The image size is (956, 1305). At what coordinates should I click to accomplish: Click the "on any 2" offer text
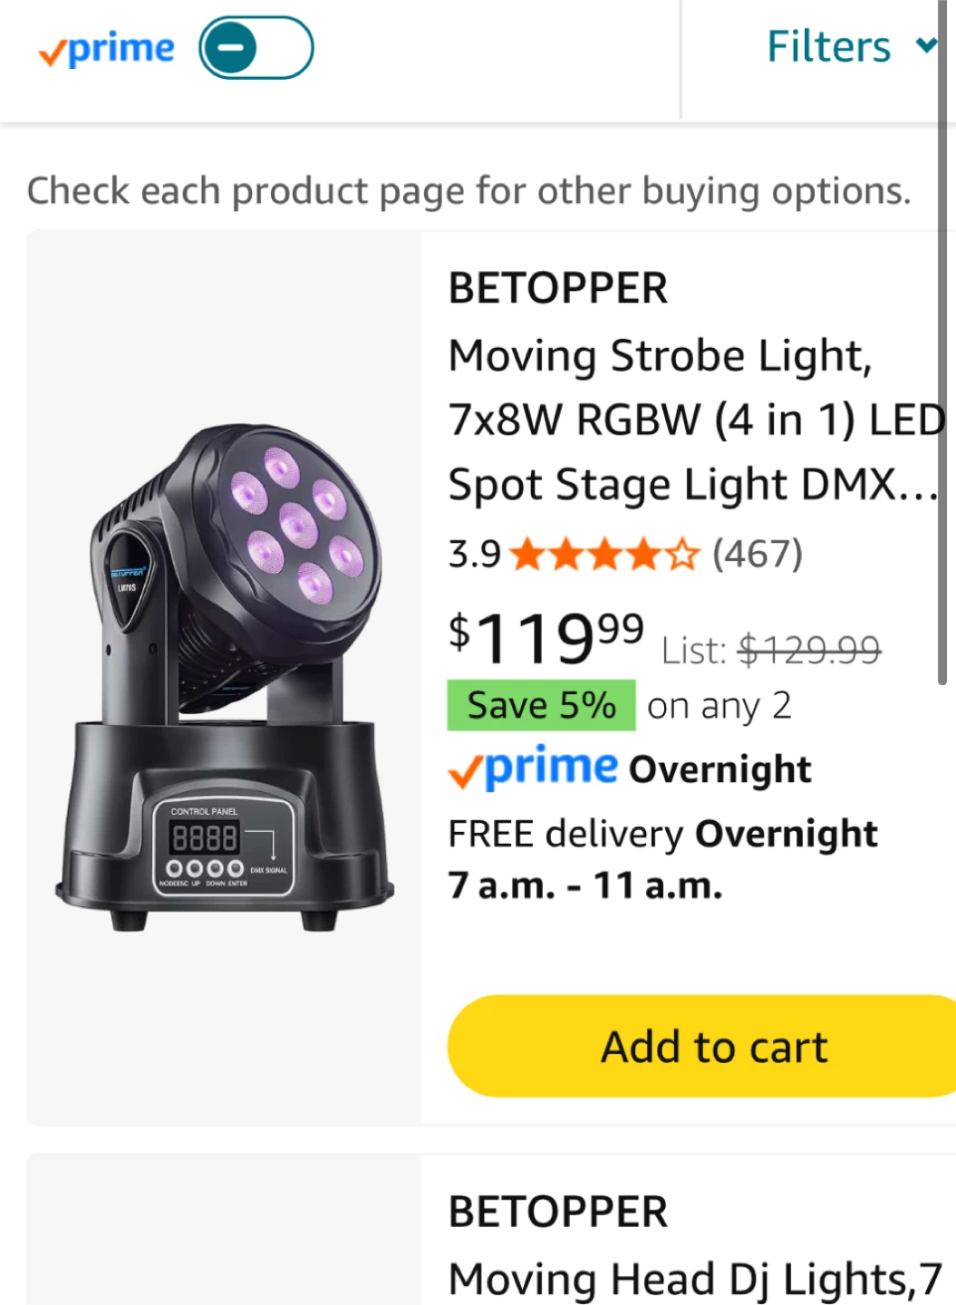click(719, 706)
